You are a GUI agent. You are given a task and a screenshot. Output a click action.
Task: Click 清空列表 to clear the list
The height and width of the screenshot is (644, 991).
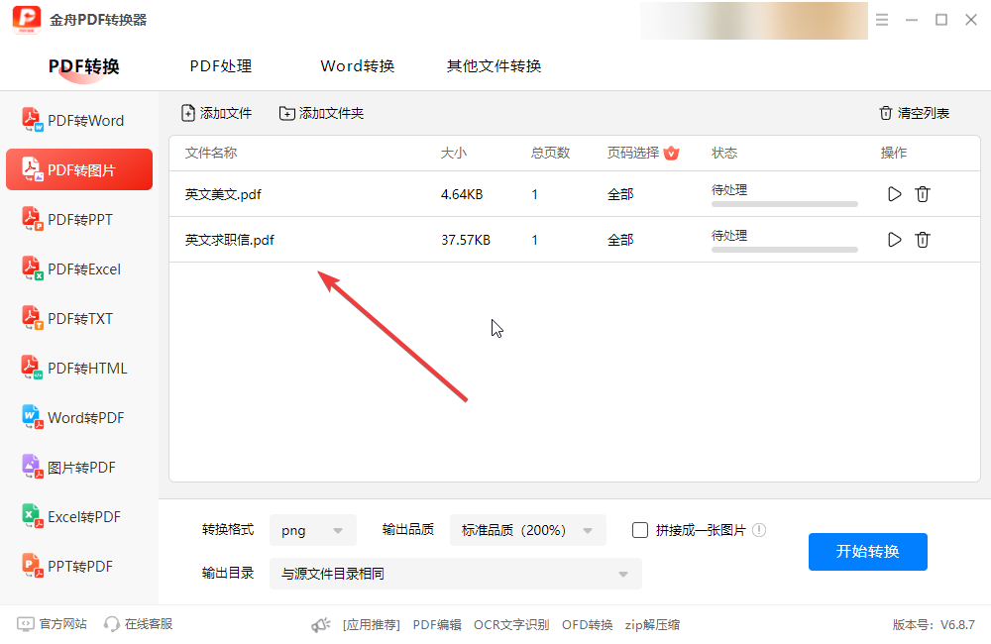pyautogui.click(x=914, y=113)
